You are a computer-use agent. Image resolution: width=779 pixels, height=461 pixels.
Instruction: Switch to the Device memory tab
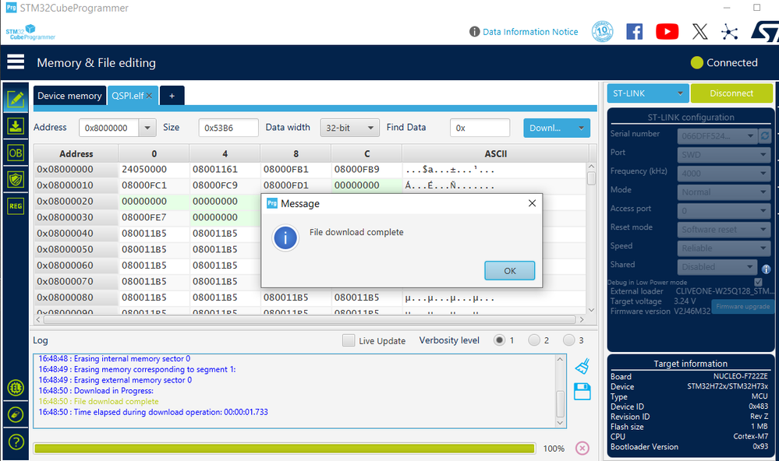point(69,96)
